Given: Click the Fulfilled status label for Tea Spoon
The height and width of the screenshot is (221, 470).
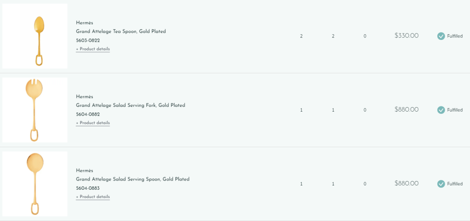Looking at the screenshot, I should click(455, 36).
